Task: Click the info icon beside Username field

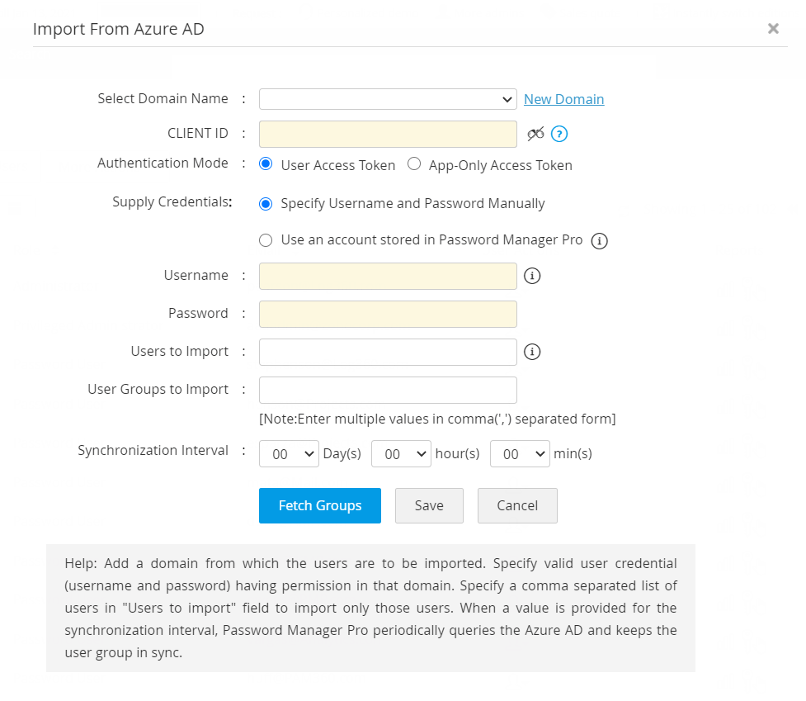Action: click(532, 276)
